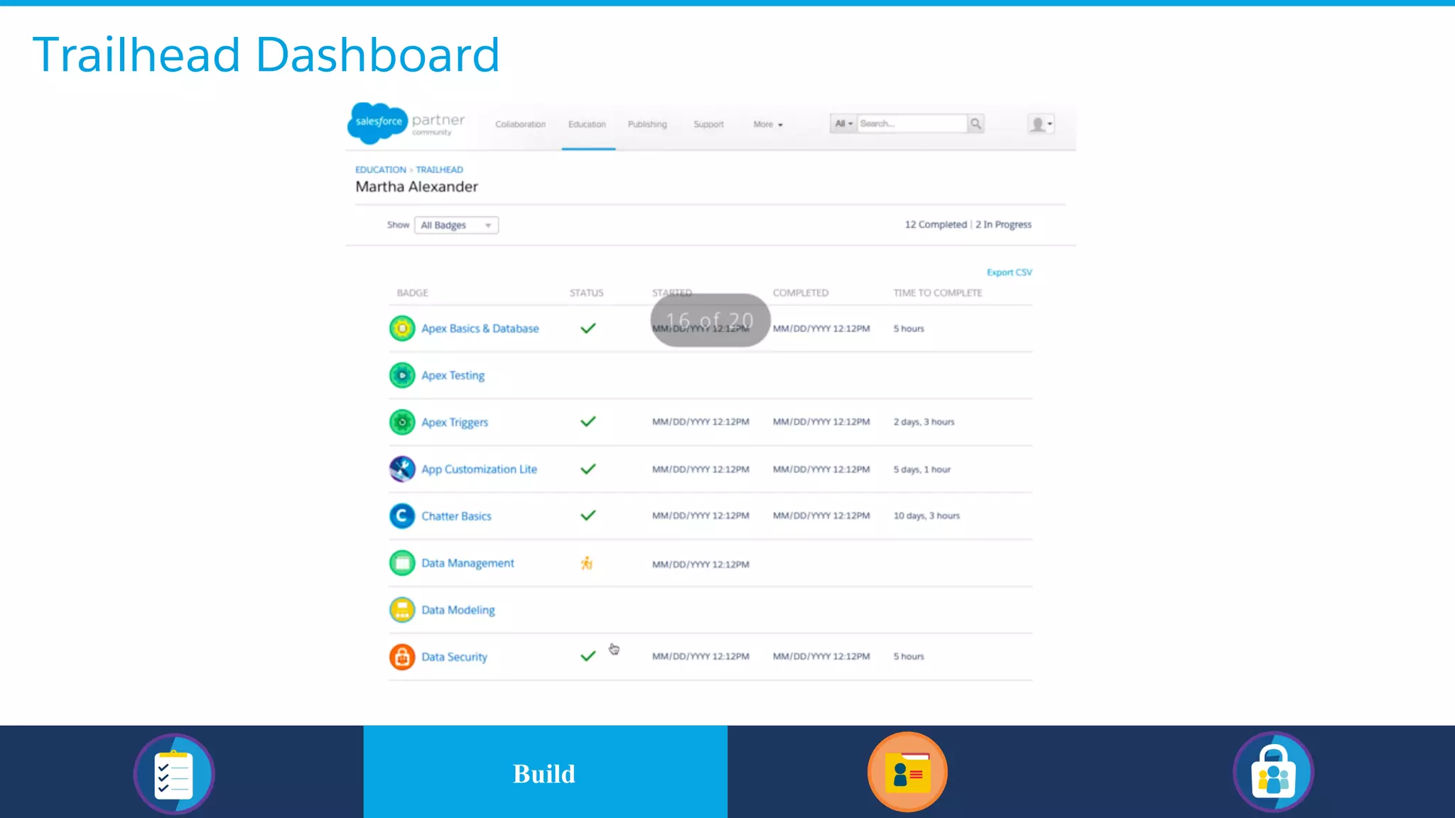Open the user profile avatar menu
1455x818 pixels.
coord(1041,124)
